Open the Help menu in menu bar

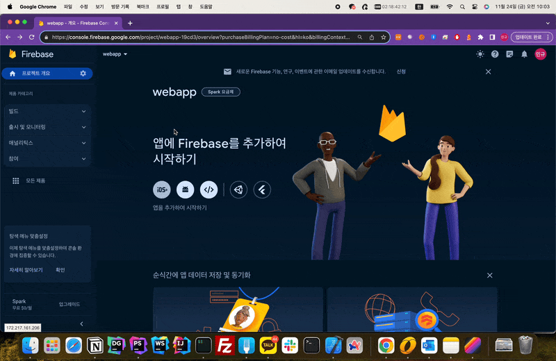206,7
